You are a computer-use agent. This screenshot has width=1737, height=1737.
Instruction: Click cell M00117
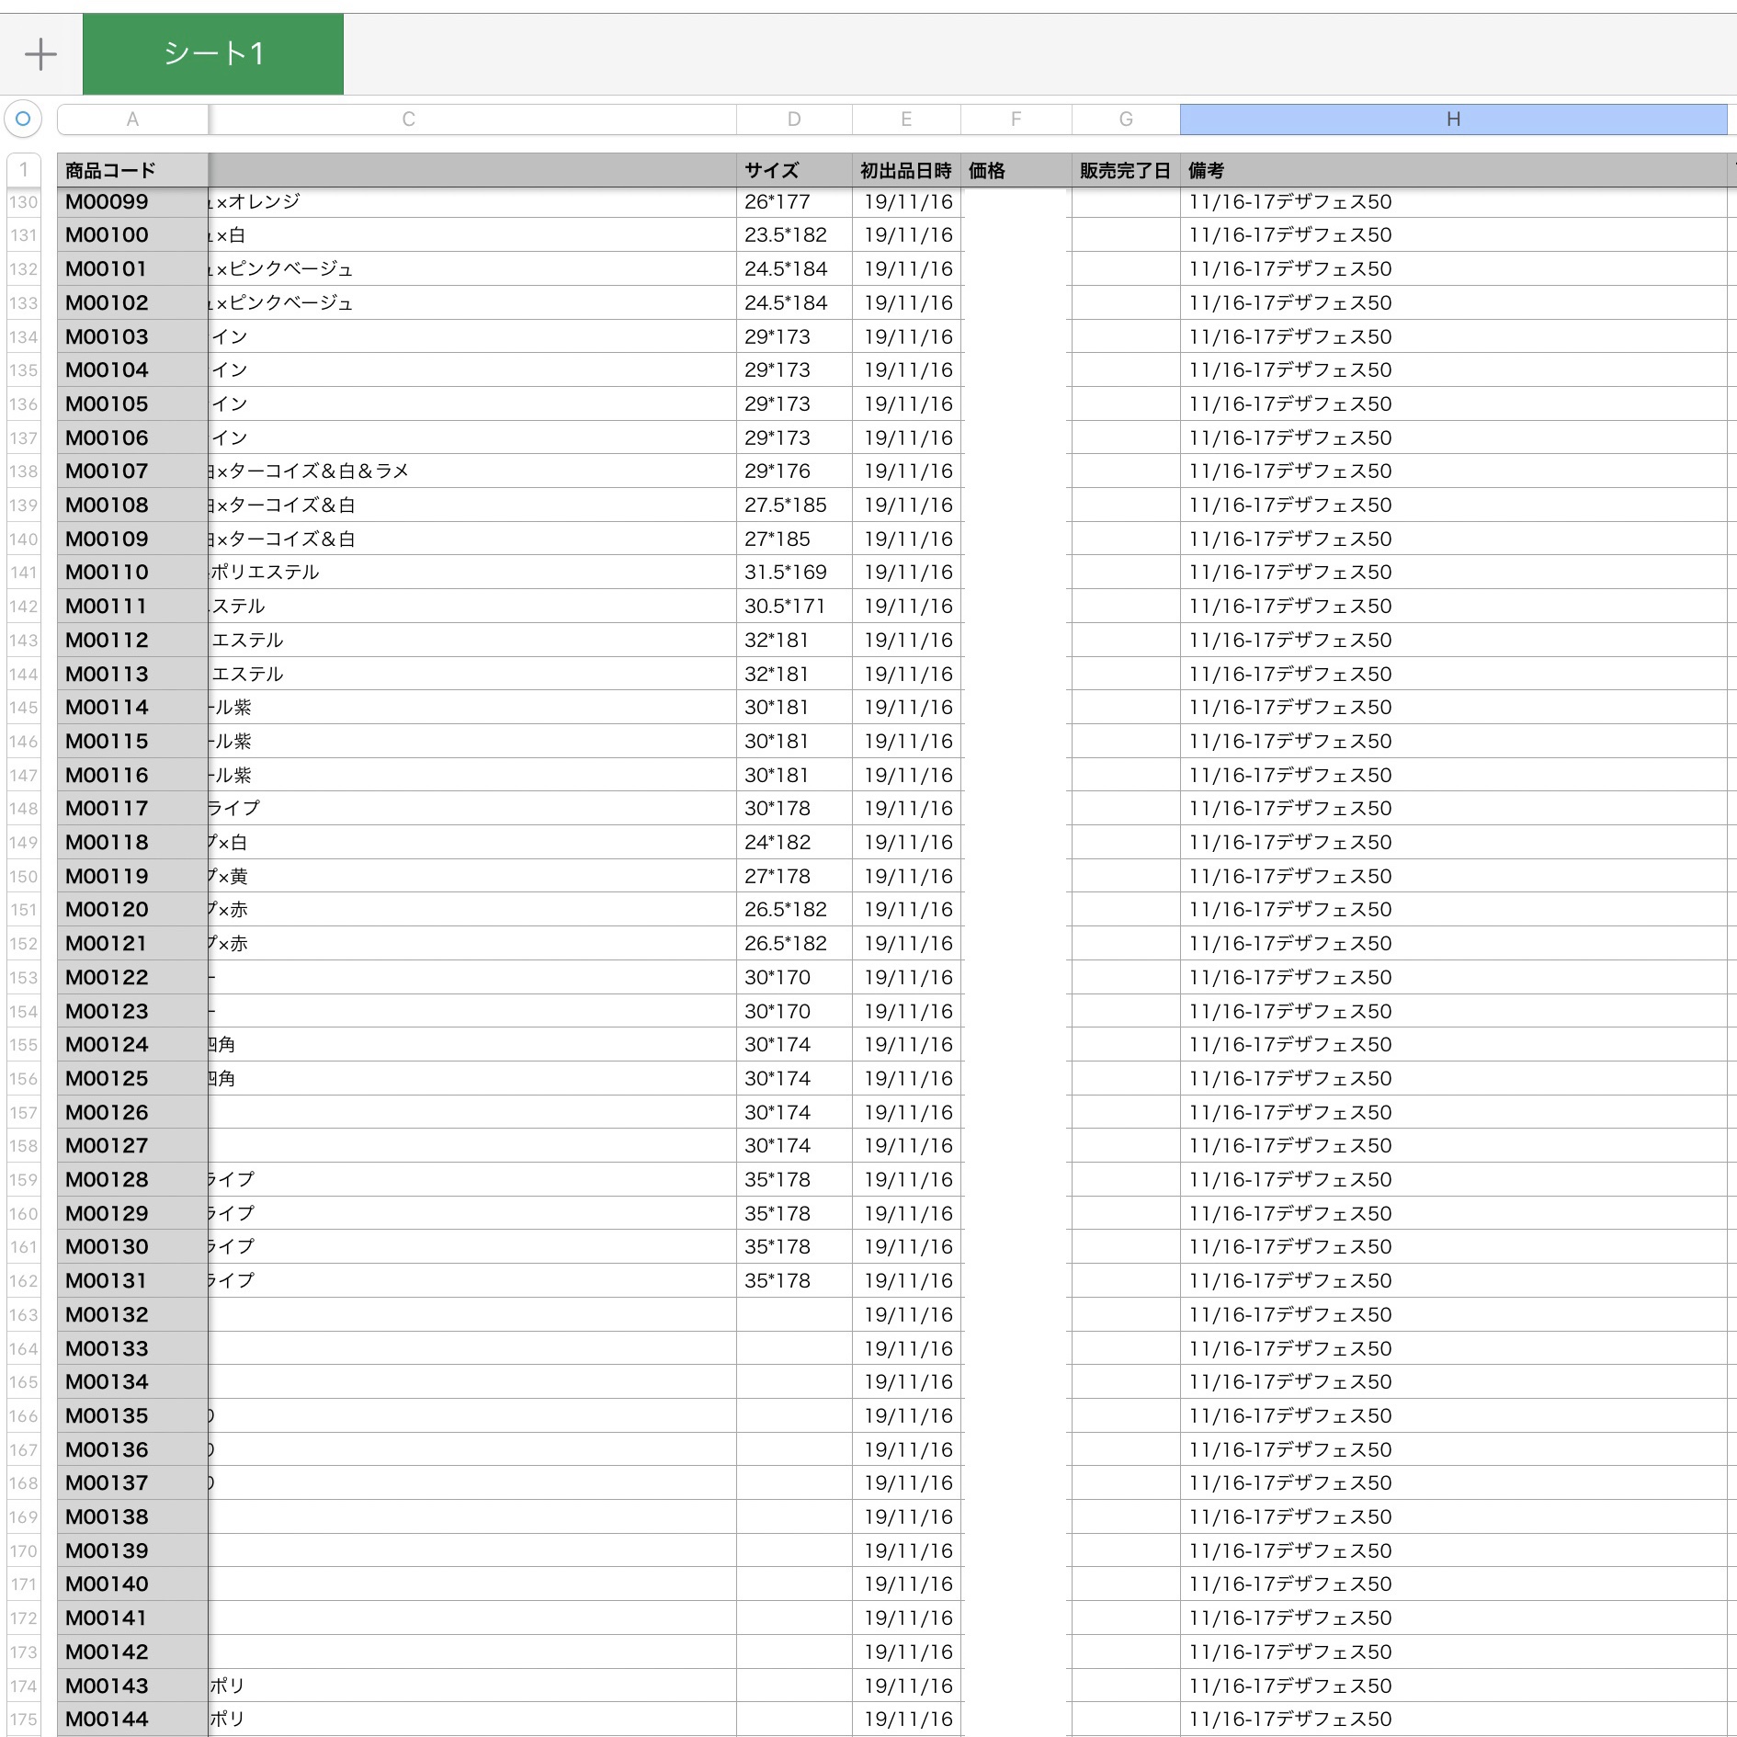click(132, 809)
